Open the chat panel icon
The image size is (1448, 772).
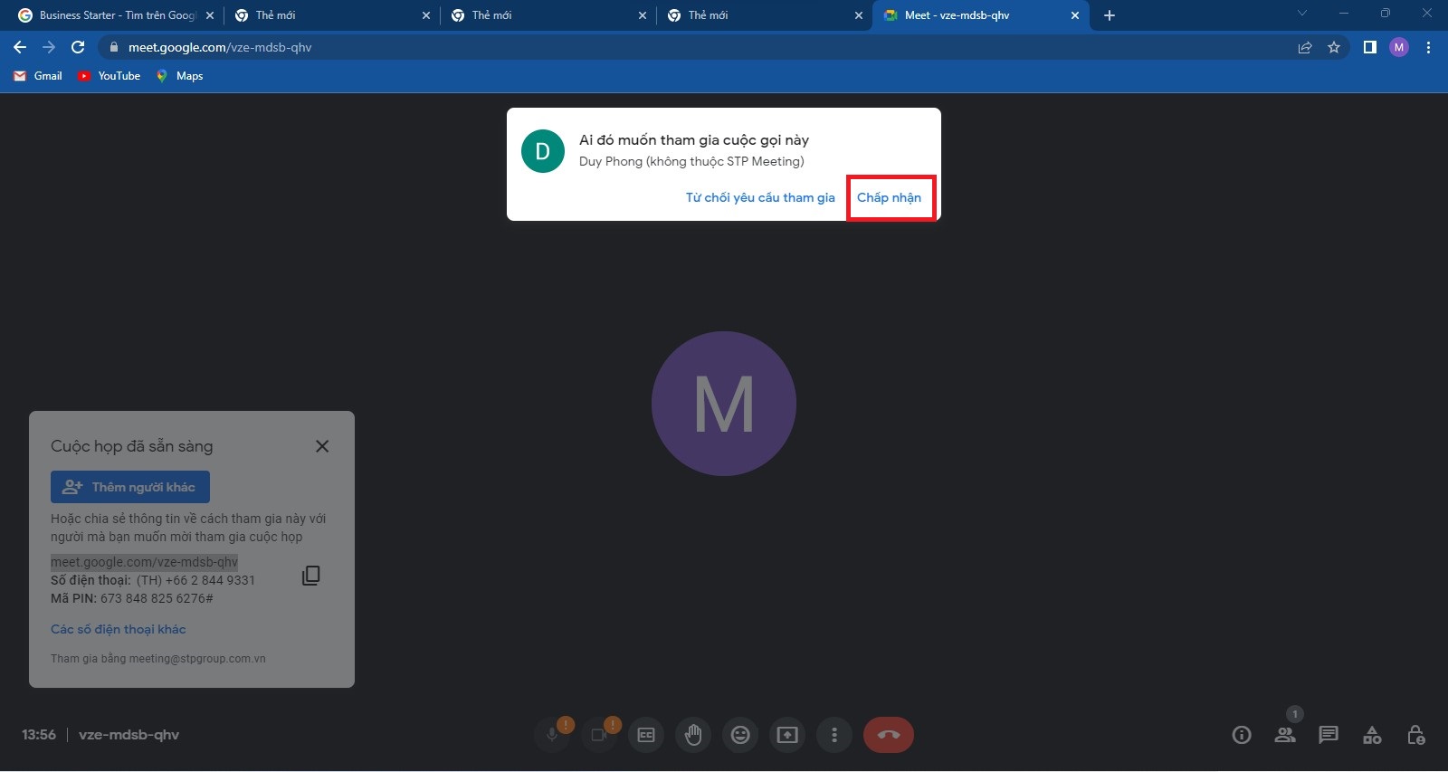click(x=1329, y=735)
